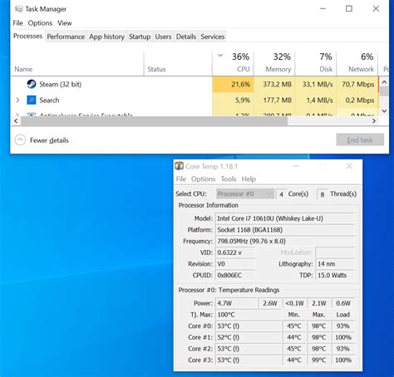This screenshot has width=394, height=377.
Task: Open Task Manager View menu
Action: [65, 23]
